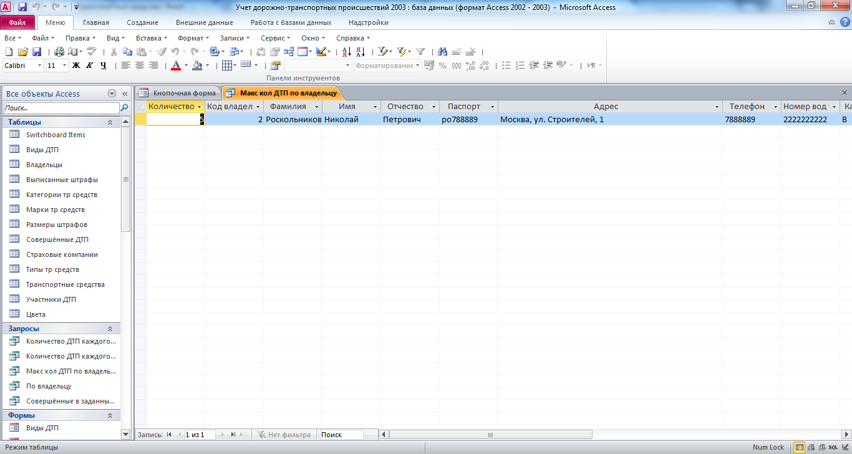Open the Calibri font name dropdown
The height and width of the screenshot is (454, 852).
pyautogui.click(x=40, y=65)
